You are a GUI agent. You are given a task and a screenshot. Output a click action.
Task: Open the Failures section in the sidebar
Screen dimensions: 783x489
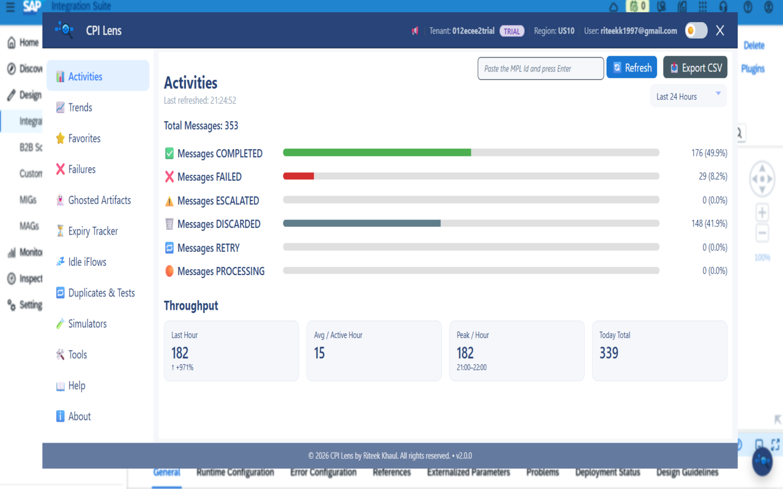(x=82, y=169)
